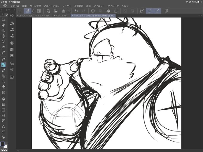Open Clip Studio launcher spiral icon
This screenshot has height=152, width=203.
tap(39, 11)
